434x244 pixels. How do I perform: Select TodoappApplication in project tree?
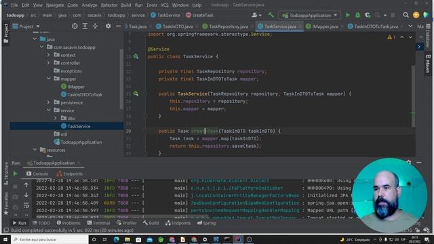(79, 142)
